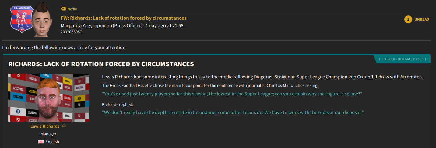Screen dimensions: 436x148
Task: Click the press conference photo of Richards
Action: 49,97
